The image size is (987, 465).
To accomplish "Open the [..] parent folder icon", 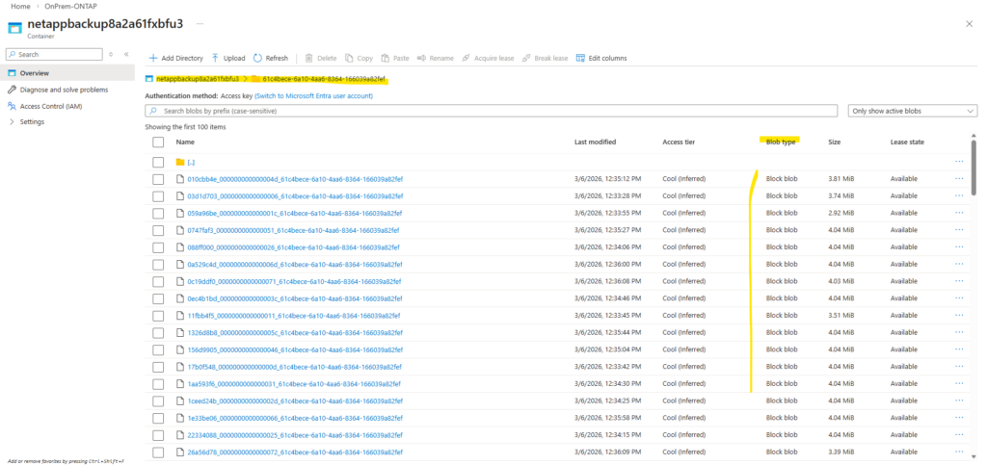I will point(179,162).
